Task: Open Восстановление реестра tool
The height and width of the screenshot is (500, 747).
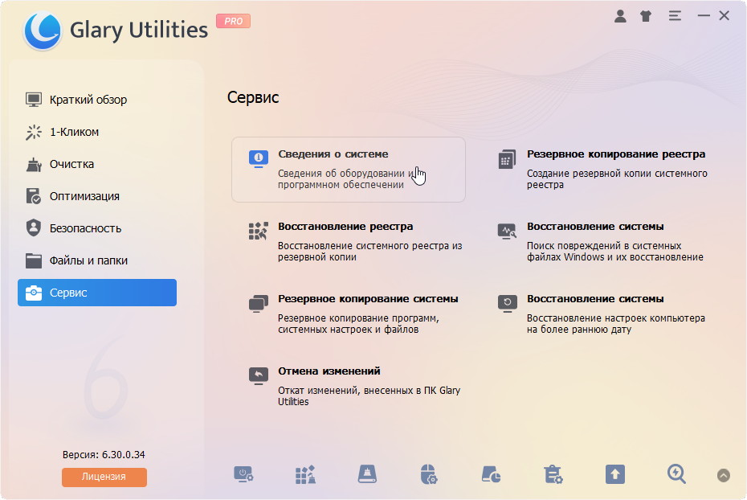Action: (x=356, y=242)
